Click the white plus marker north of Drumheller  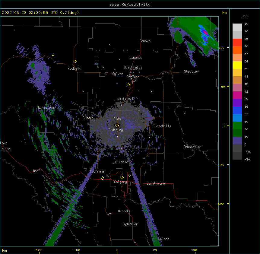185,113
